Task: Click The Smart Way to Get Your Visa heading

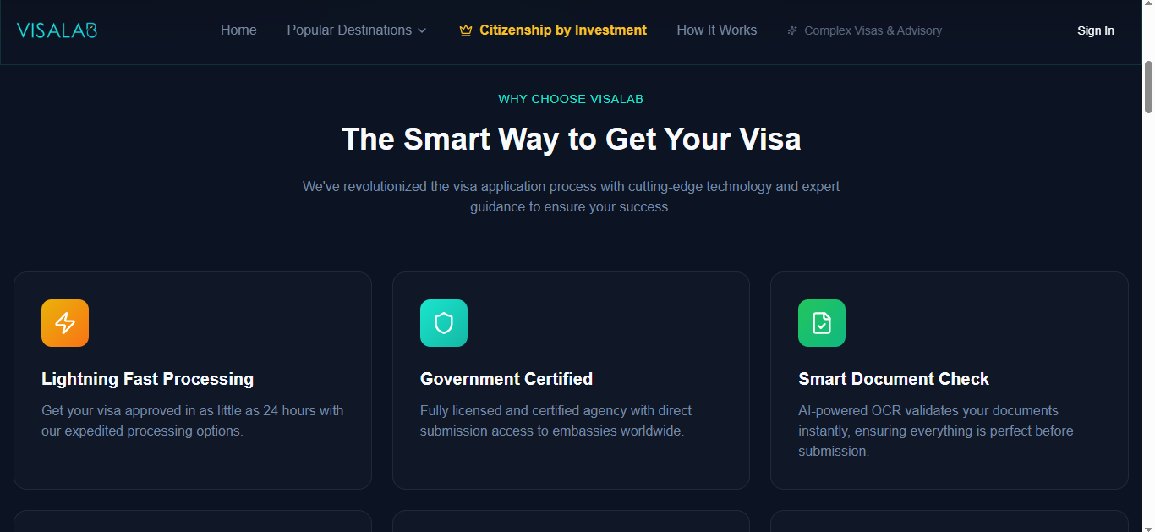Action: (x=571, y=139)
